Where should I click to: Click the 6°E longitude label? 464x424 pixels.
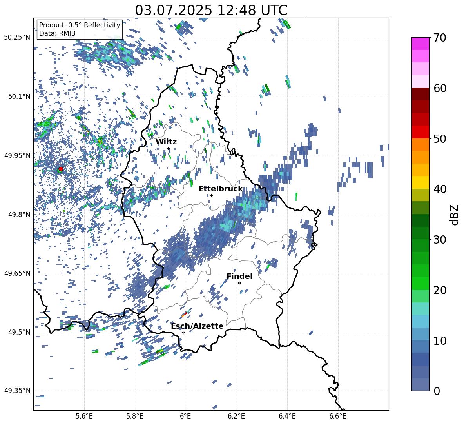185,417
